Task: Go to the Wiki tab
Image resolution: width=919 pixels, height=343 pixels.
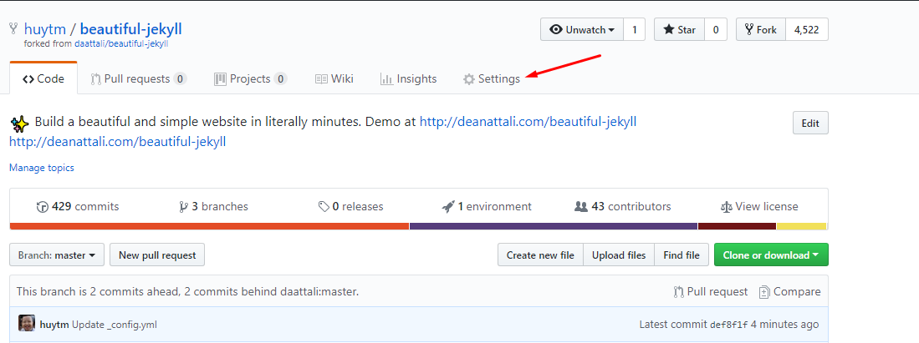Action: pyautogui.click(x=334, y=79)
